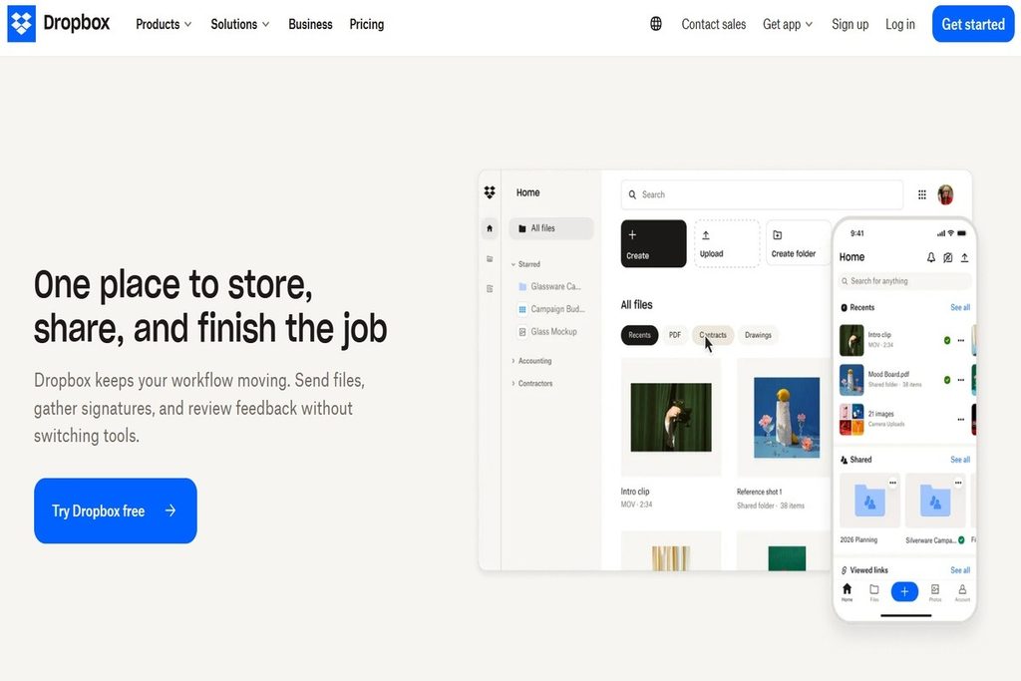Screen dimensions: 1021x681
Task: Open the notifications bell on the phone
Action: pos(931,257)
